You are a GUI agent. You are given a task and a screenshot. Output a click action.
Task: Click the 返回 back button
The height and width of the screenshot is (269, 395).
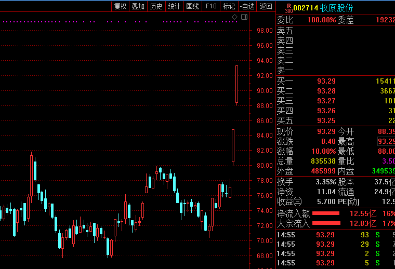coord(266,6)
